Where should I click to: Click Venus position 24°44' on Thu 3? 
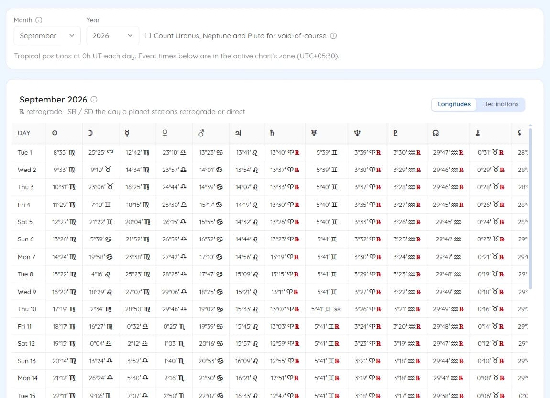(175, 187)
